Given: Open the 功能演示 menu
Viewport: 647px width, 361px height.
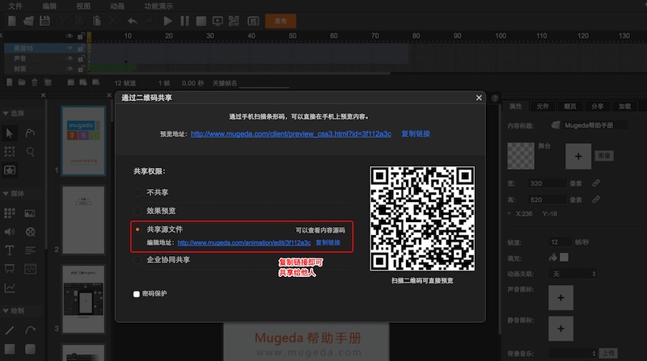Looking at the screenshot, I should pos(159,6).
